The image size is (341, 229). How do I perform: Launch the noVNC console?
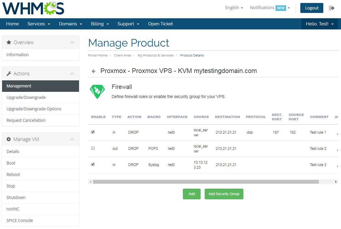[x=40, y=209]
